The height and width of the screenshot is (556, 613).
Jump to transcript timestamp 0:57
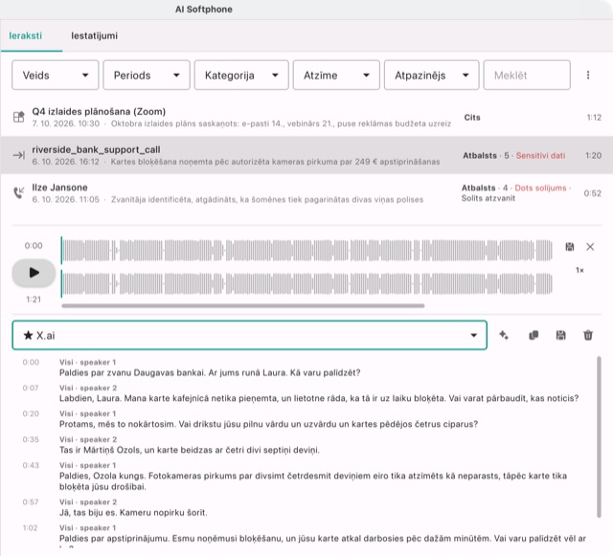pyautogui.click(x=31, y=502)
